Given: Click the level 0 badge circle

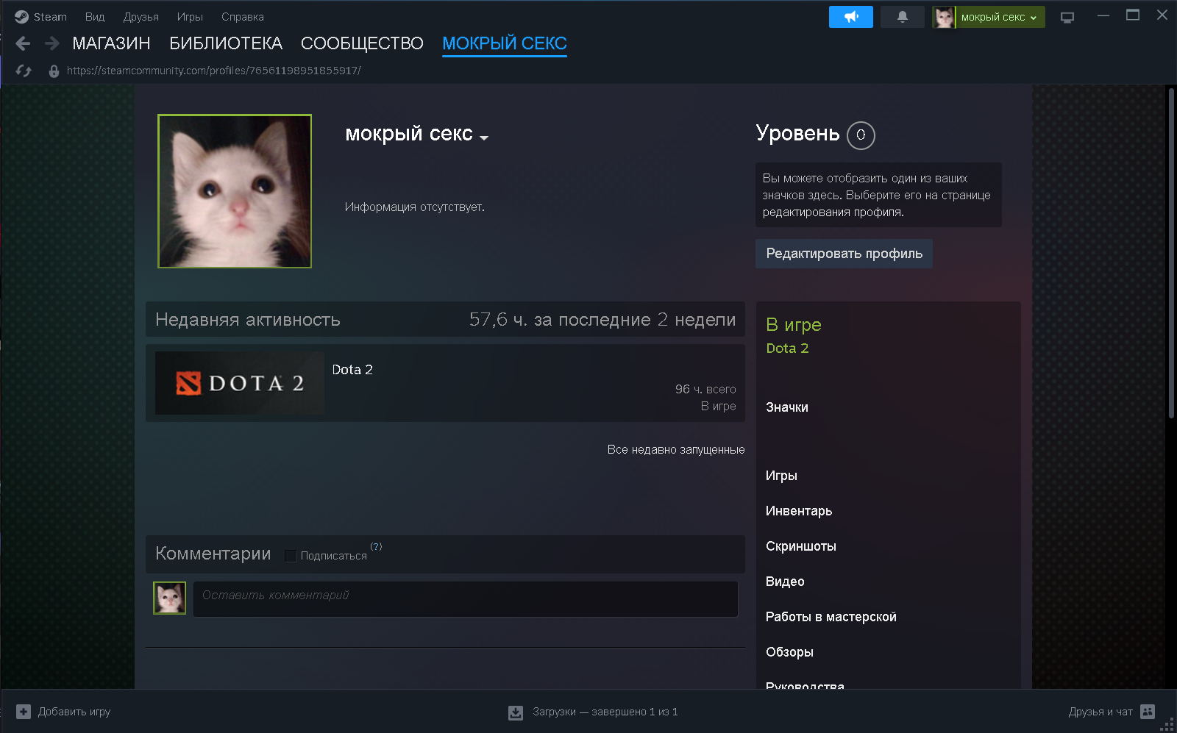Looking at the screenshot, I should (861, 135).
